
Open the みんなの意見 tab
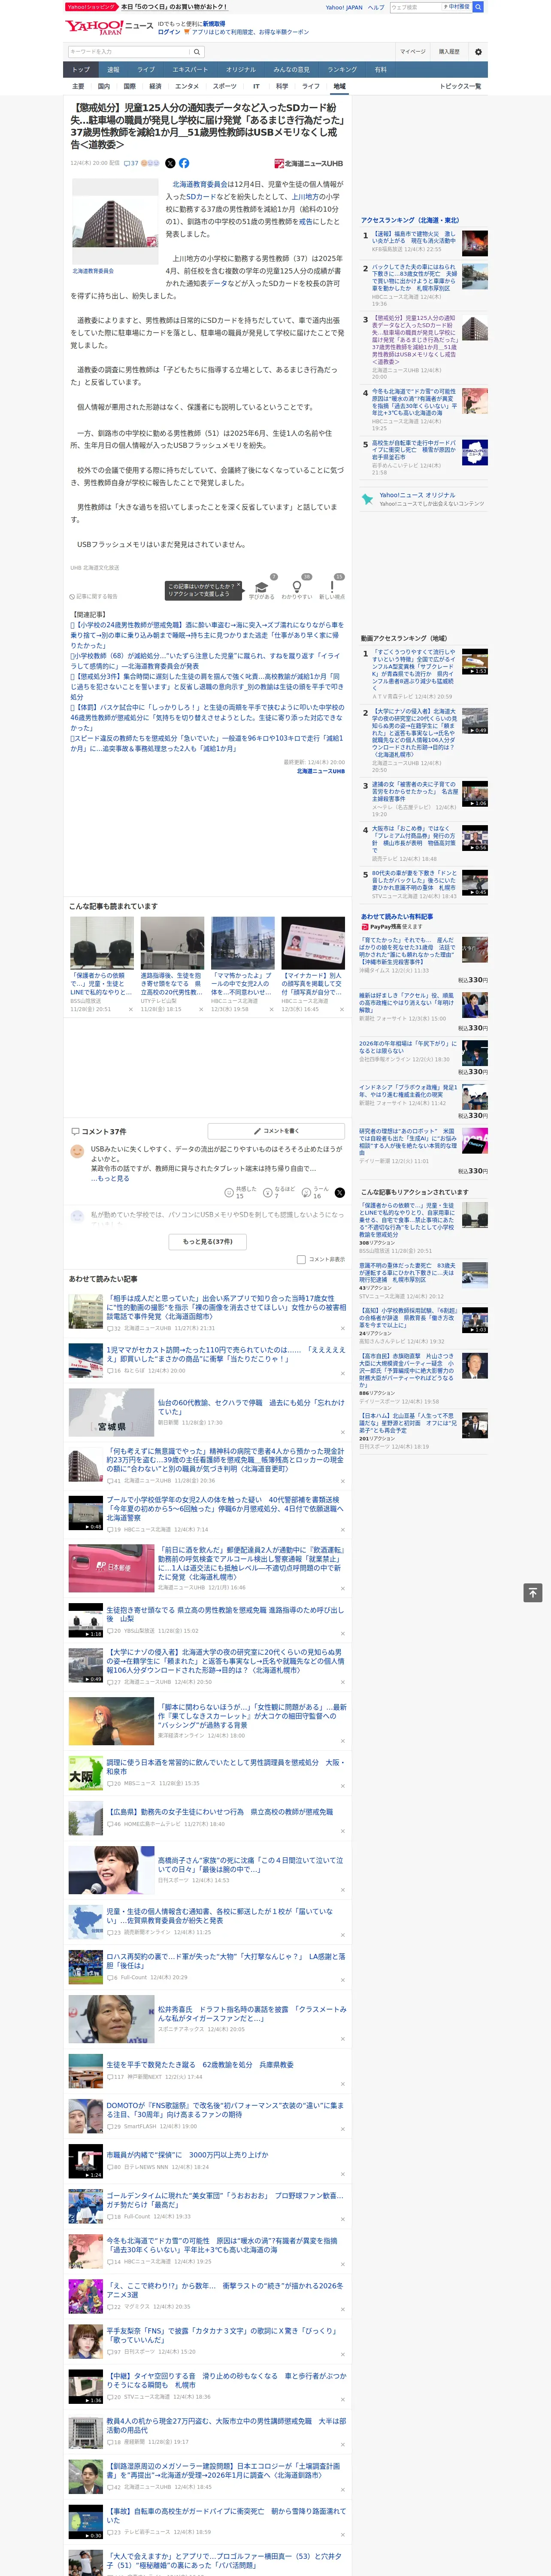pyautogui.click(x=292, y=70)
